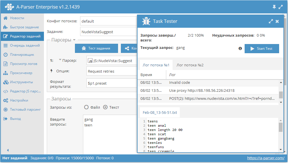Click the Потоки: 0 status entry
Screen dimensions: 288x163
pos(105,158)
